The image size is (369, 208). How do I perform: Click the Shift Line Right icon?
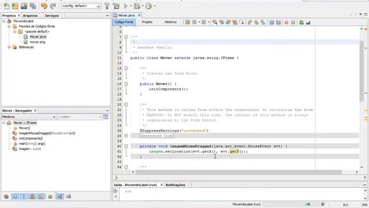[x=278, y=22]
